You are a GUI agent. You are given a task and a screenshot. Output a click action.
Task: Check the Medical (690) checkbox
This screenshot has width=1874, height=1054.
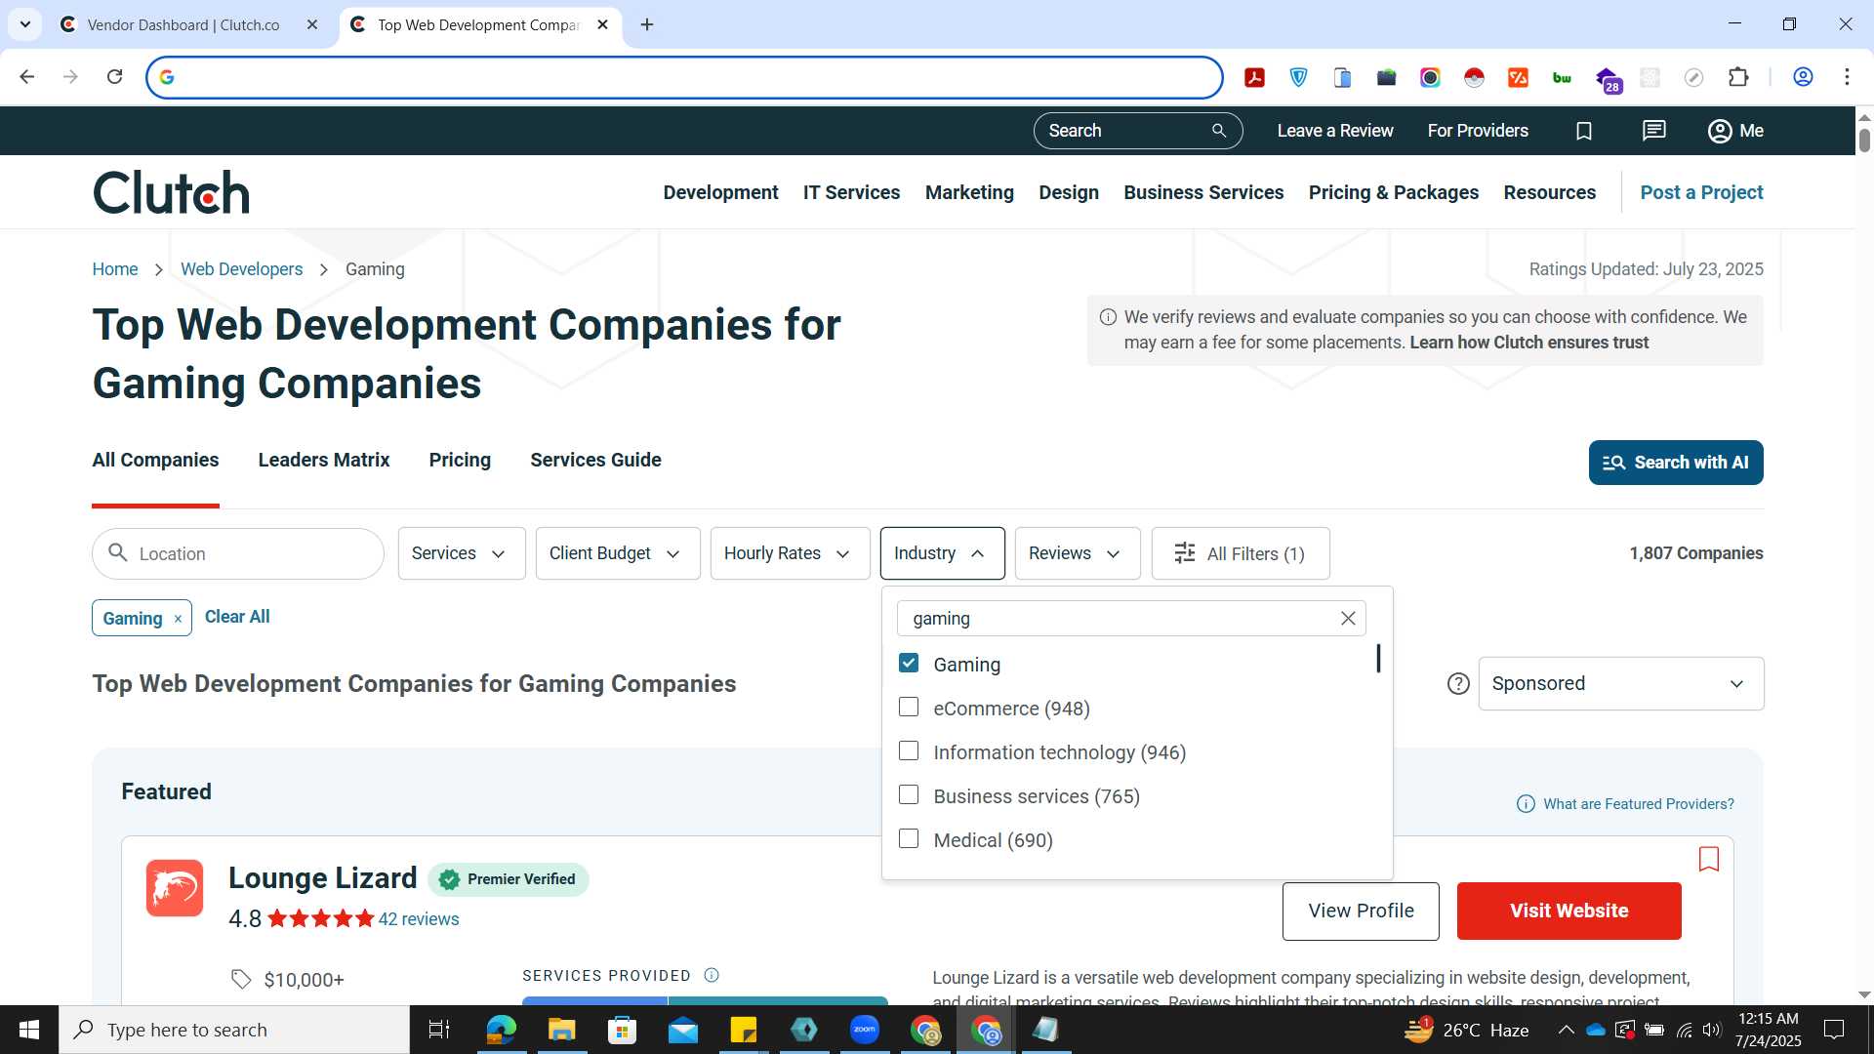(x=909, y=839)
